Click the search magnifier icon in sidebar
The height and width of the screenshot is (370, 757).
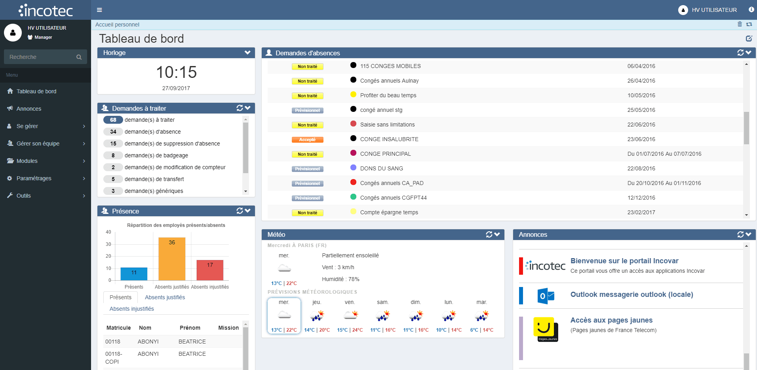79,57
